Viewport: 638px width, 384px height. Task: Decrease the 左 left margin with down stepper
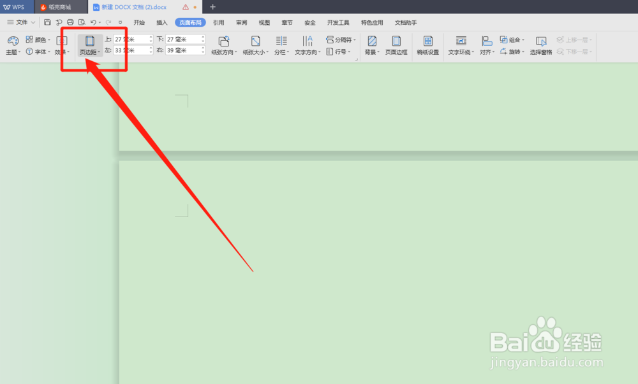(x=151, y=53)
